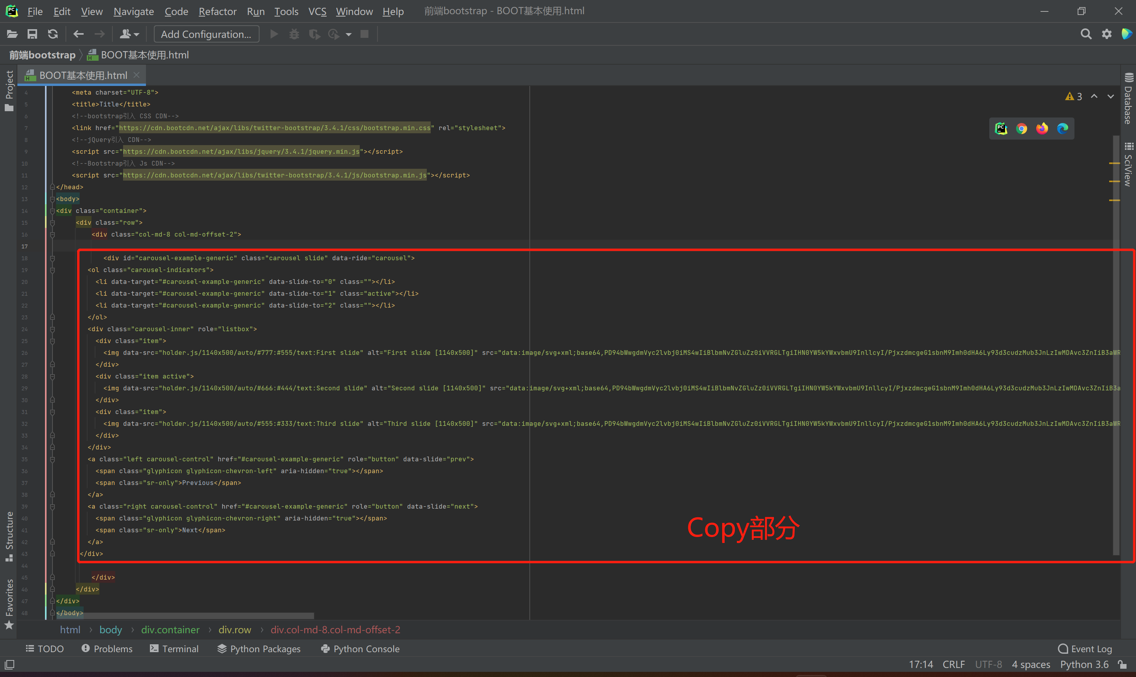Click the Python 3.6 interpreter widget
The height and width of the screenshot is (677, 1136).
[1084, 665]
